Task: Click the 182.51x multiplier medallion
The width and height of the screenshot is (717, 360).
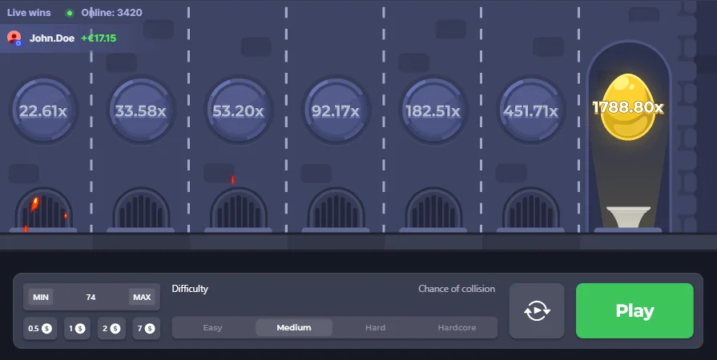Action: [x=433, y=110]
